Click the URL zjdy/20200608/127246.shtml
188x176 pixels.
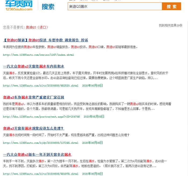pyautogui.click(x=41, y=143)
